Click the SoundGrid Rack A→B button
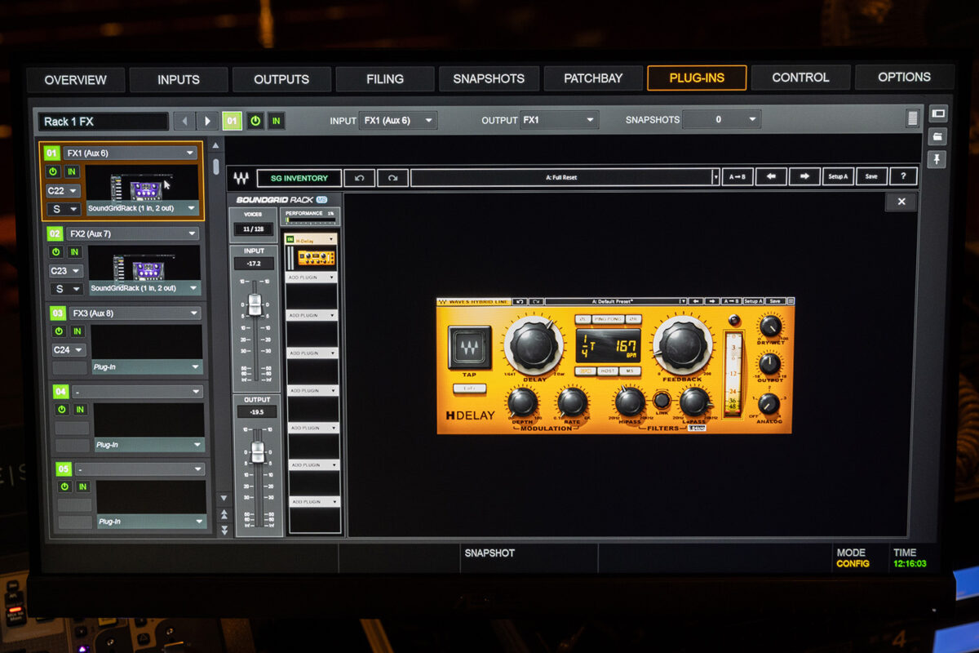This screenshot has height=653, width=979. pyautogui.click(x=738, y=176)
